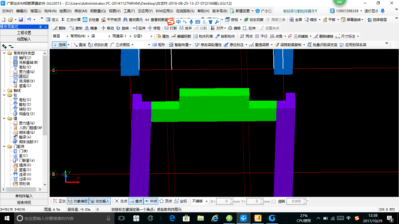The width and height of the screenshot is (399, 224).
Task: Click the 平齐板顶 align slab top tool
Action: (111, 20)
